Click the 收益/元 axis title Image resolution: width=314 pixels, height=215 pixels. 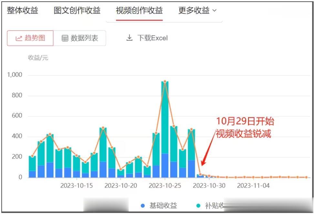tap(38, 58)
